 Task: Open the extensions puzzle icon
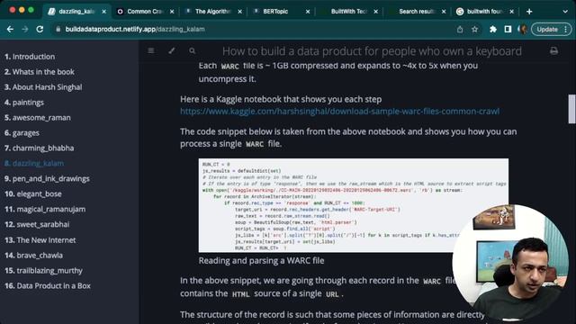tap(493, 29)
